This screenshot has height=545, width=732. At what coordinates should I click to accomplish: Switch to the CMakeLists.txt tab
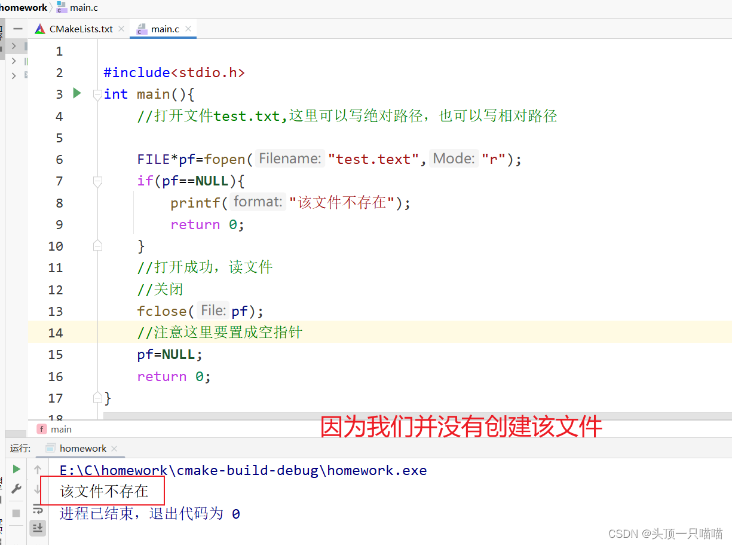click(x=80, y=29)
